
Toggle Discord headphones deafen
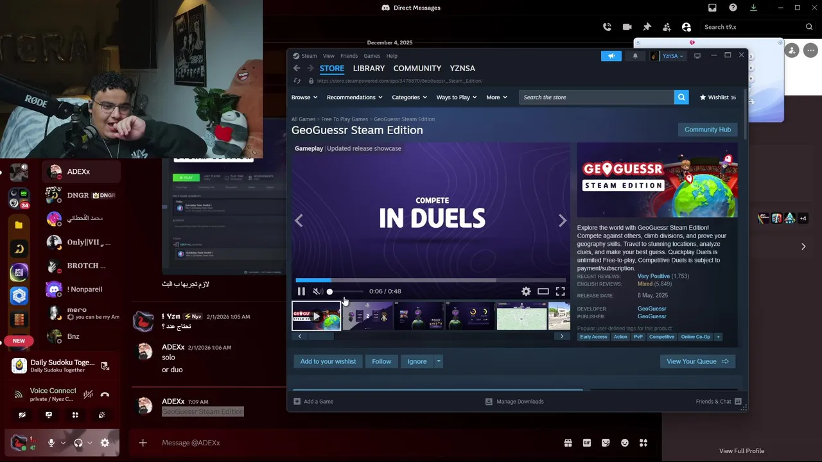coord(78,443)
